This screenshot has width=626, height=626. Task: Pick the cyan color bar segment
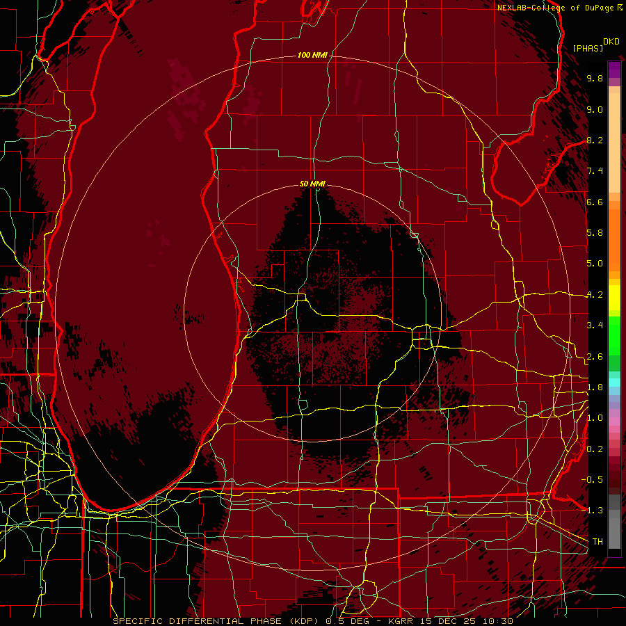(614, 383)
